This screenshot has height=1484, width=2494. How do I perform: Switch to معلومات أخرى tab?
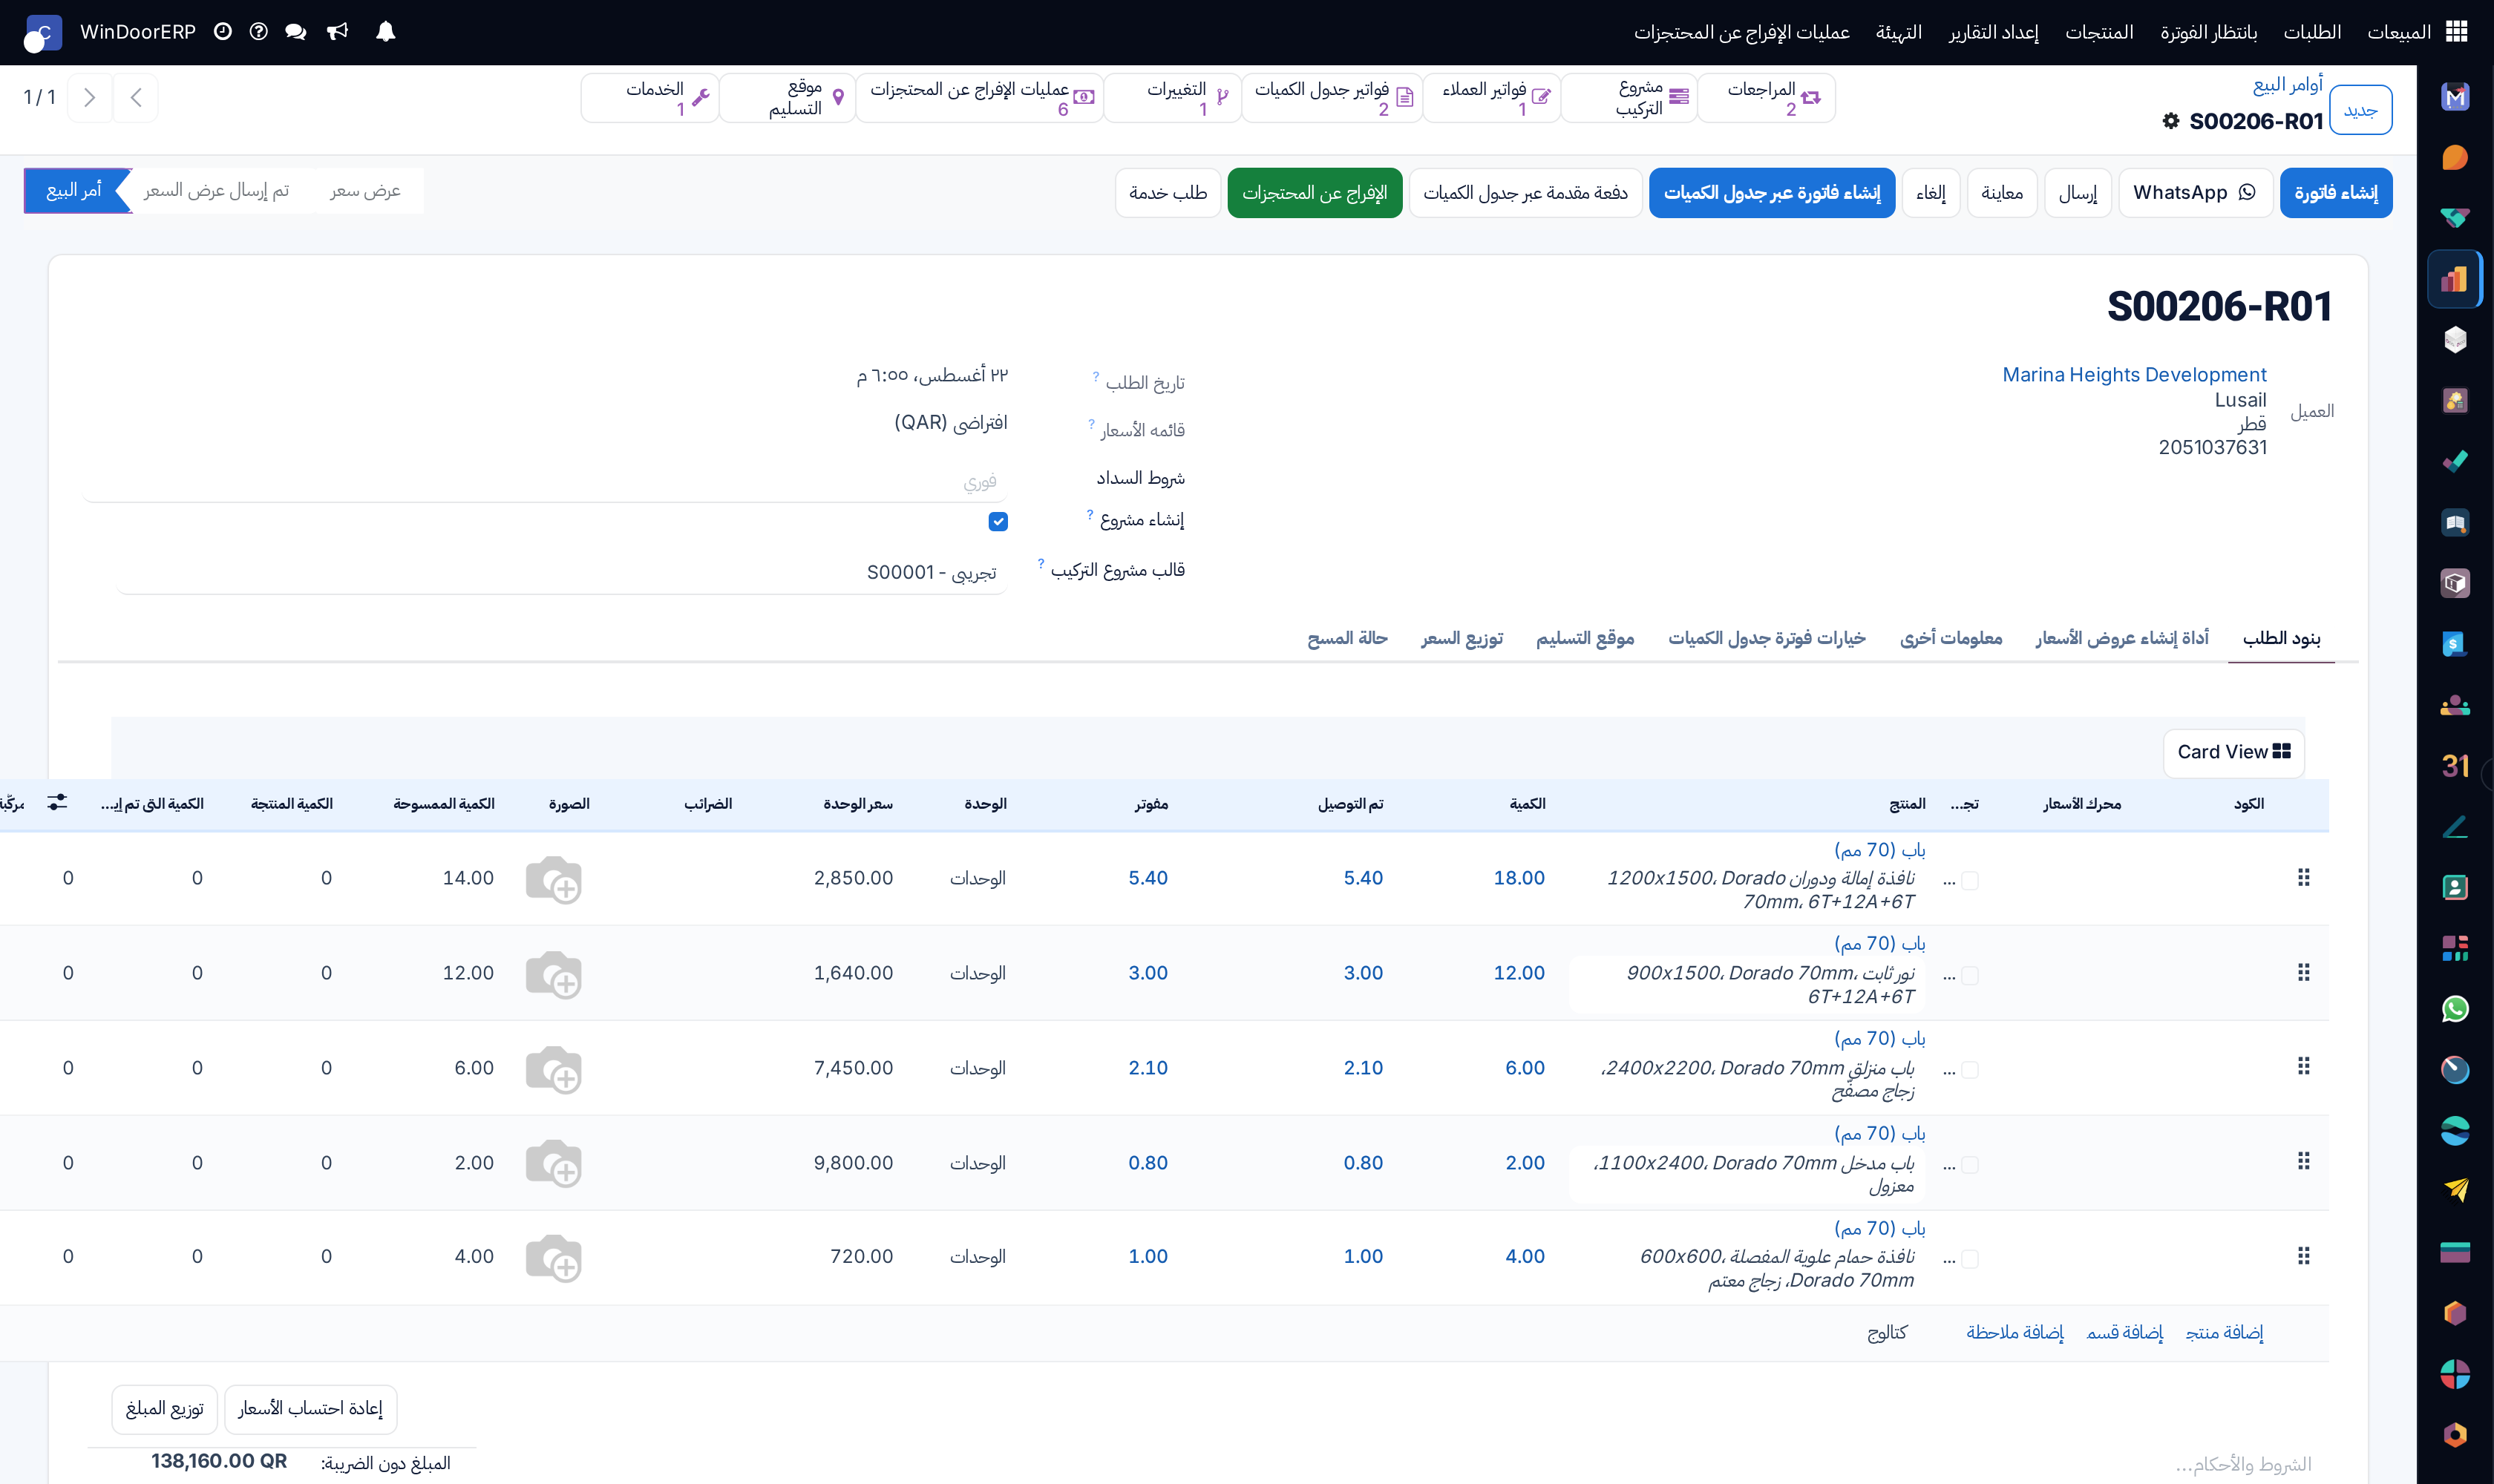1951,638
